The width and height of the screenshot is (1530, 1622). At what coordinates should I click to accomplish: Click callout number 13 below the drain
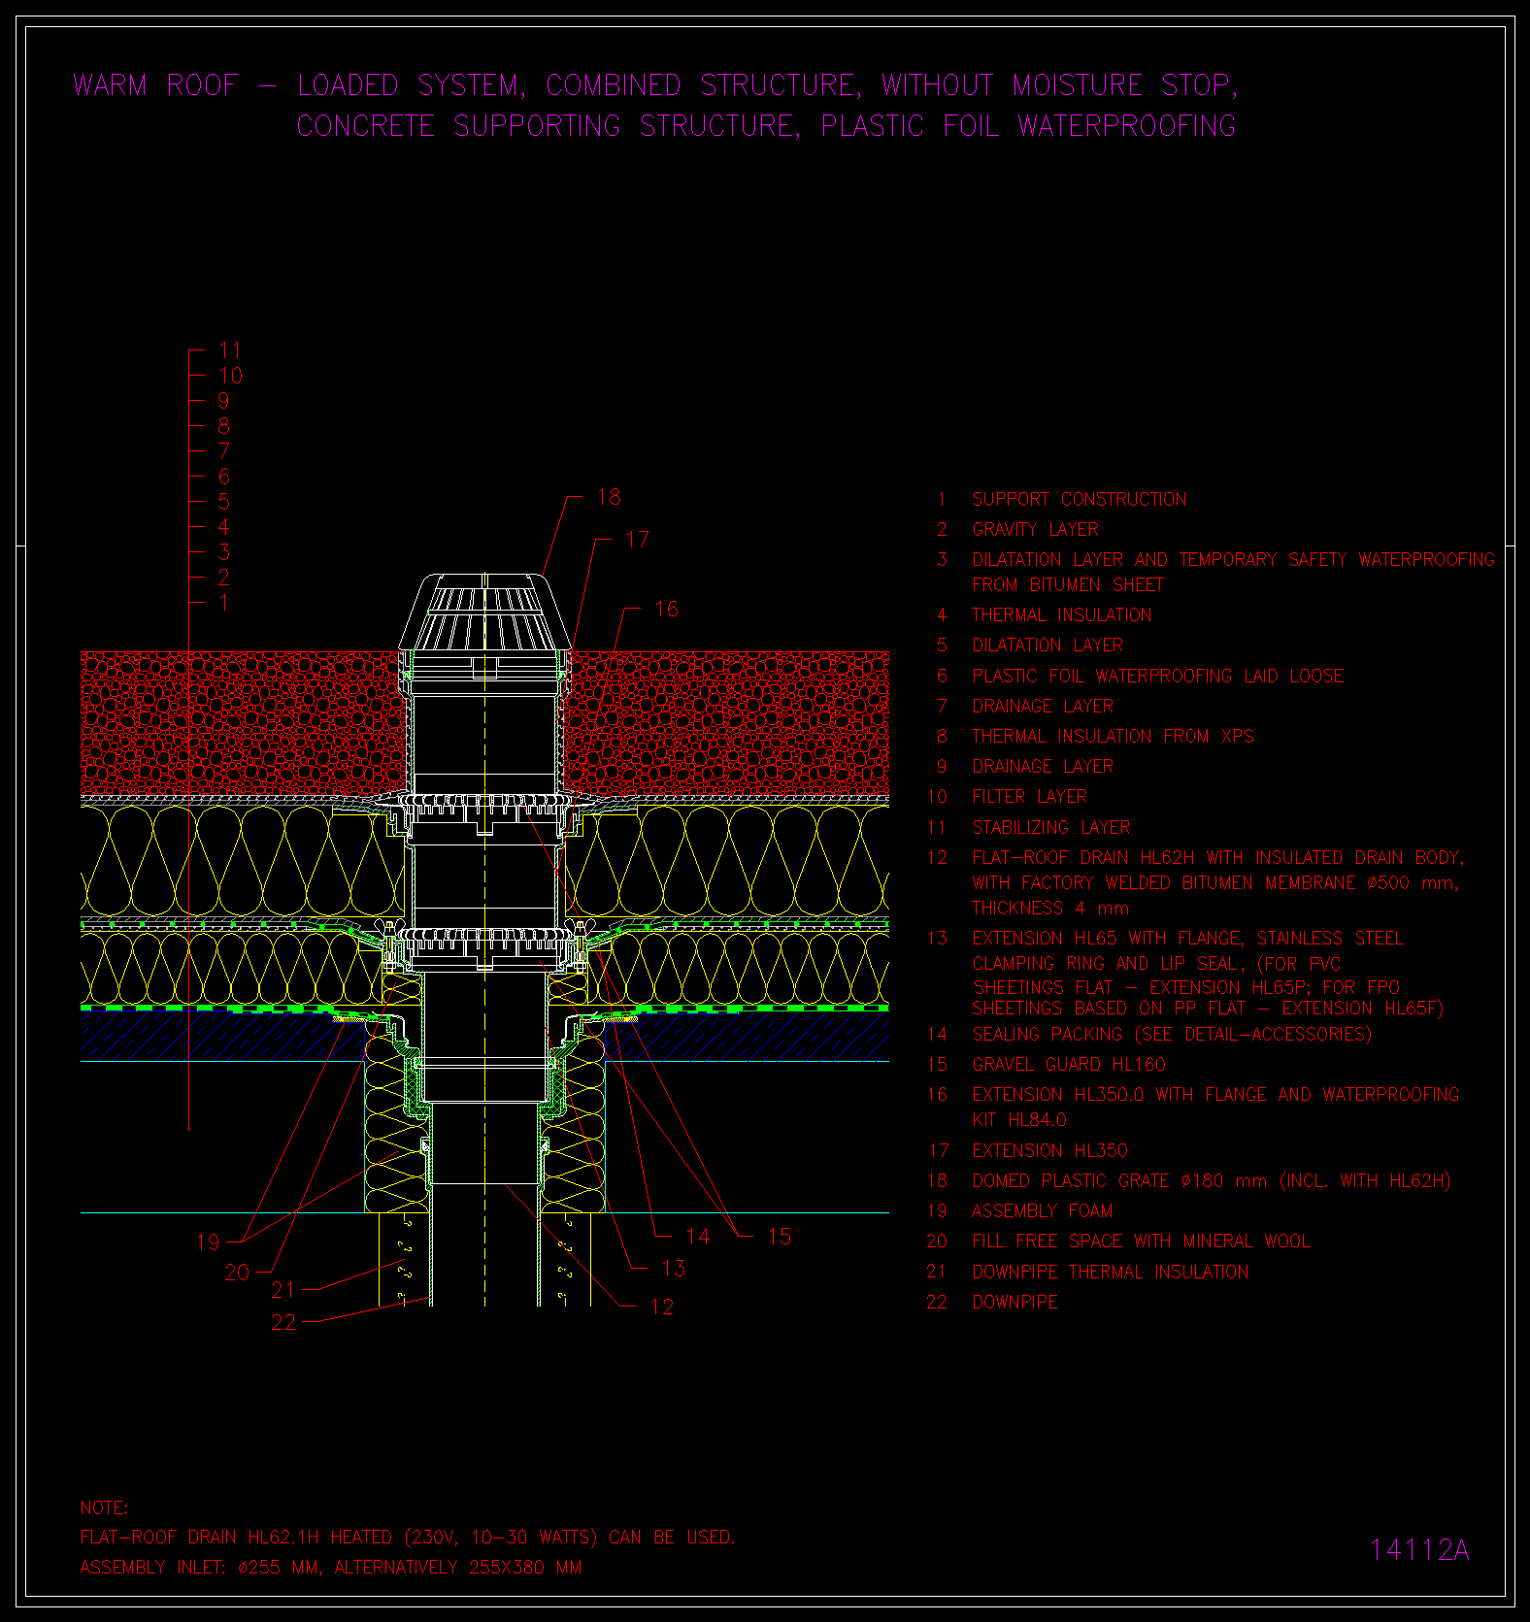pyautogui.click(x=673, y=1269)
